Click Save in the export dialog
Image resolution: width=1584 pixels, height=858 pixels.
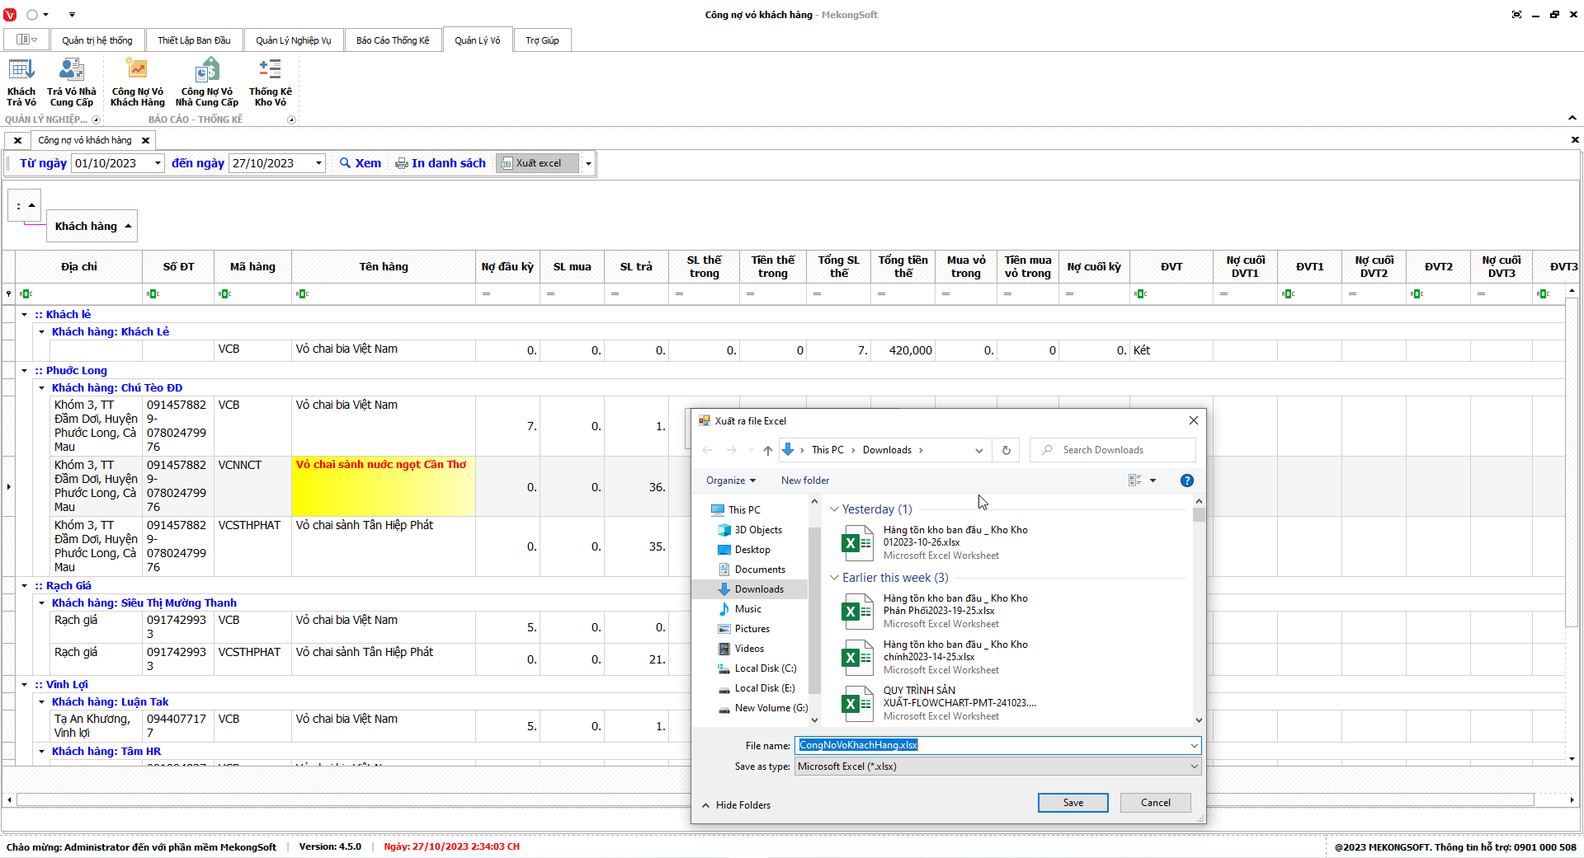[x=1072, y=803]
